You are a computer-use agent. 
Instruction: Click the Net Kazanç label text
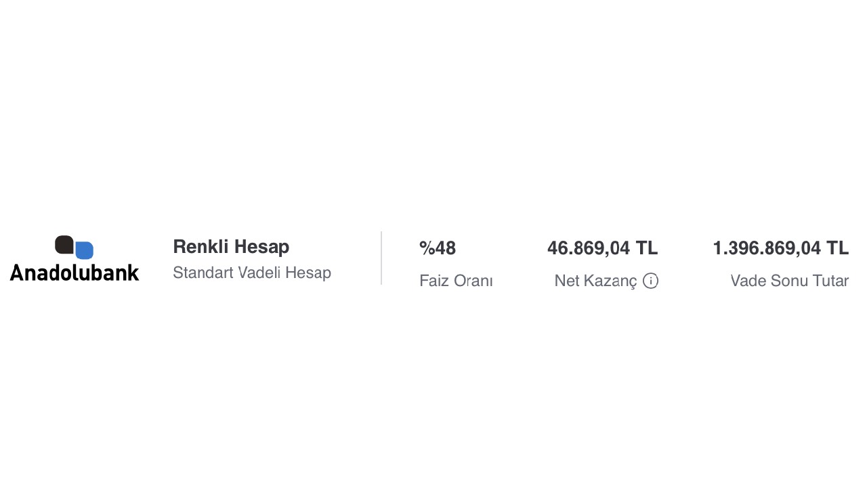(595, 281)
